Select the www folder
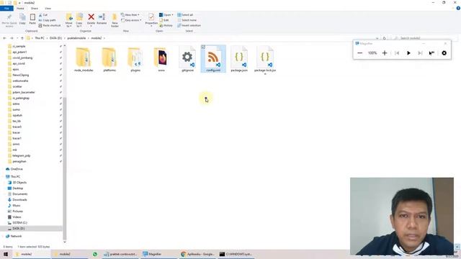 (161, 59)
